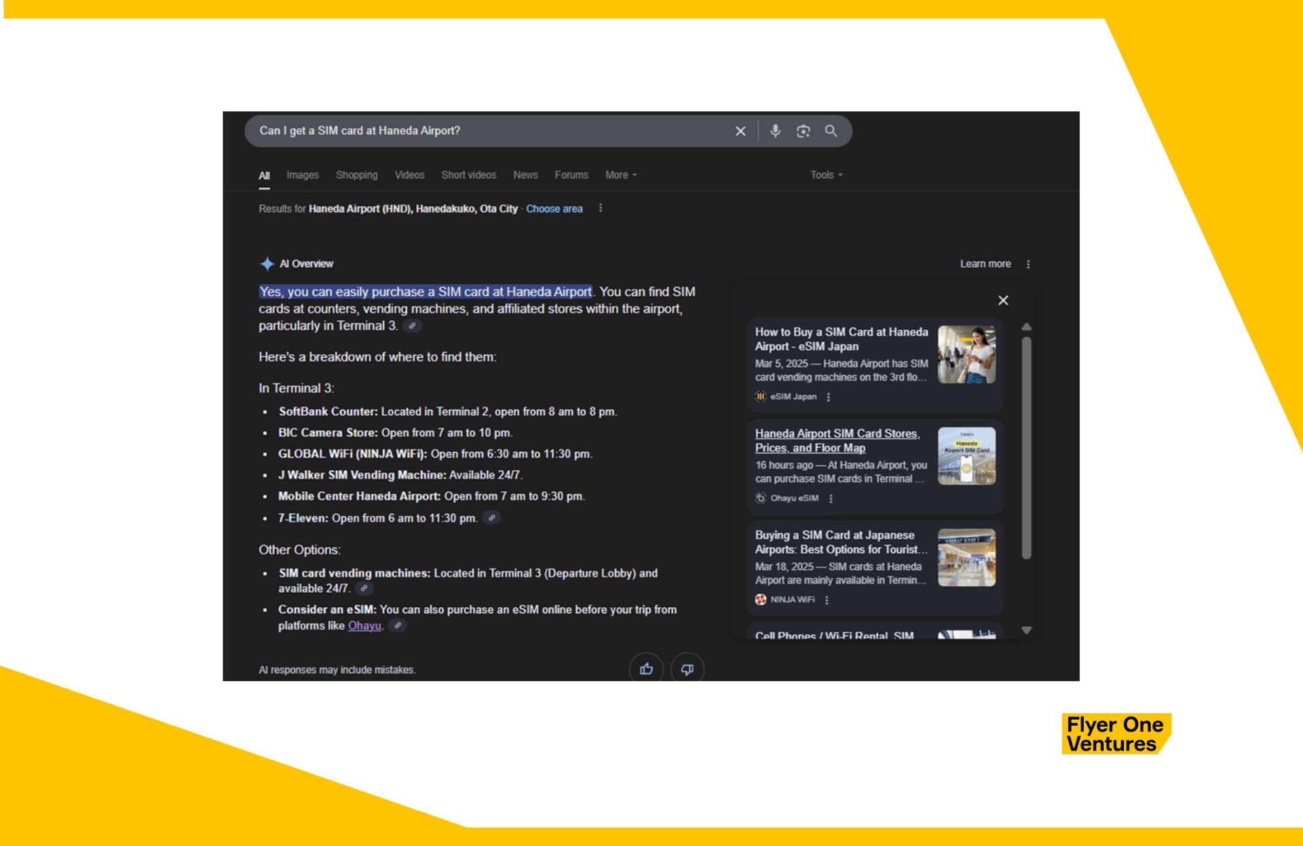Close the sources side panel
Image resolution: width=1303 pixels, height=846 pixels.
pyautogui.click(x=1003, y=300)
